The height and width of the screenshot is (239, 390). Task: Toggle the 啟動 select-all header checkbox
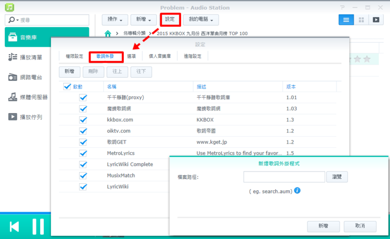67,86
